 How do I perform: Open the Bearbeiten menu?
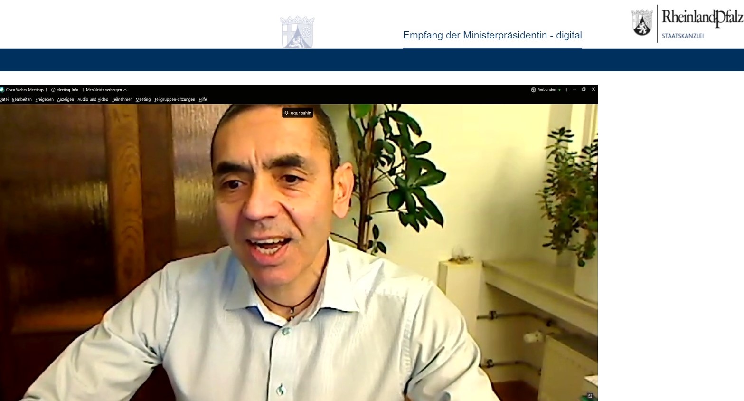22,100
